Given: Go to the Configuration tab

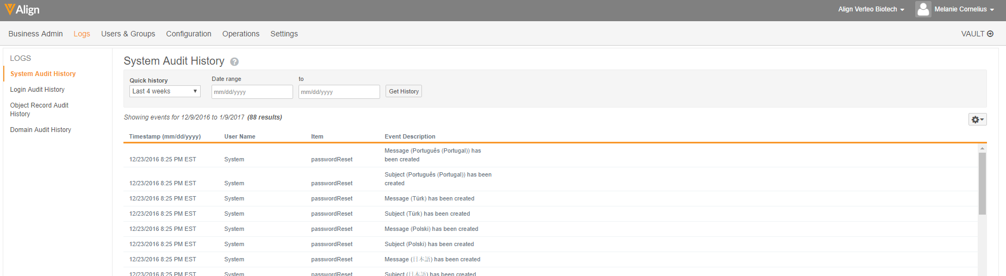Looking at the screenshot, I should pos(189,34).
